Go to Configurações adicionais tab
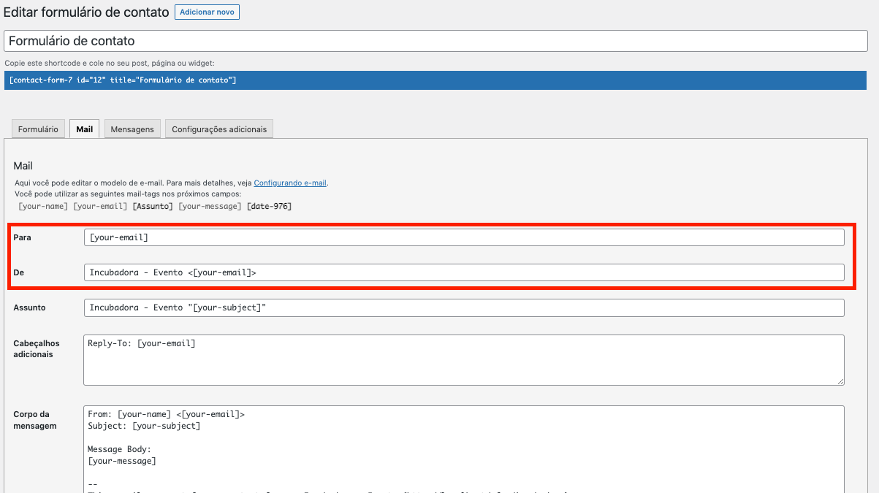 (x=219, y=129)
